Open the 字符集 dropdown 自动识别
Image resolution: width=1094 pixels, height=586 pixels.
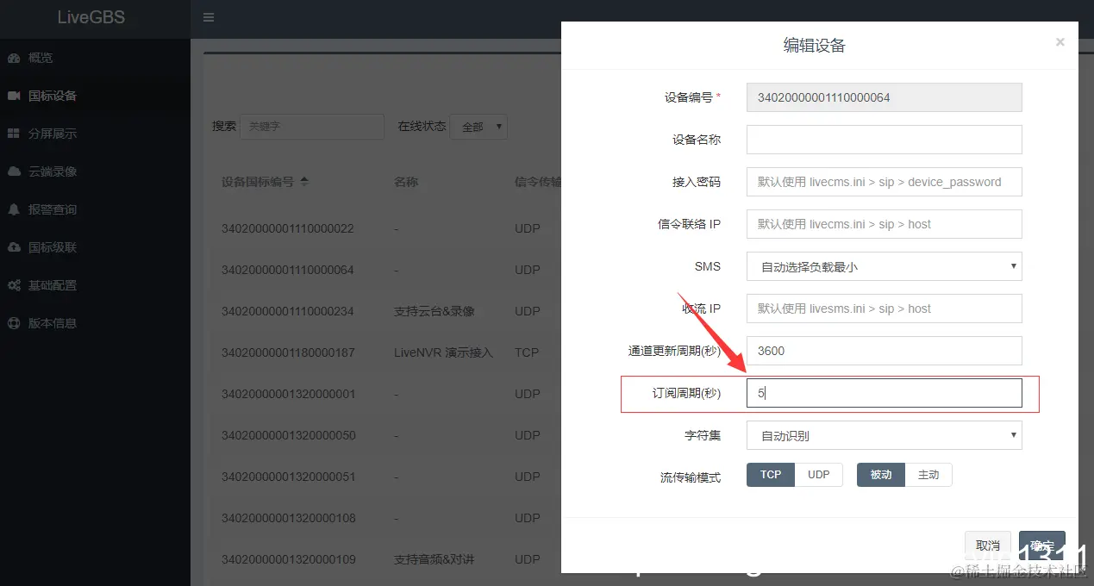pyautogui.click(x=884, y=435)
